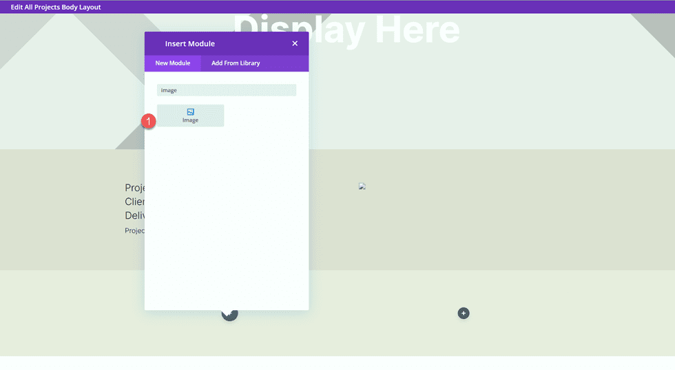Select the broken image placeholder

[x=362, y=186]
